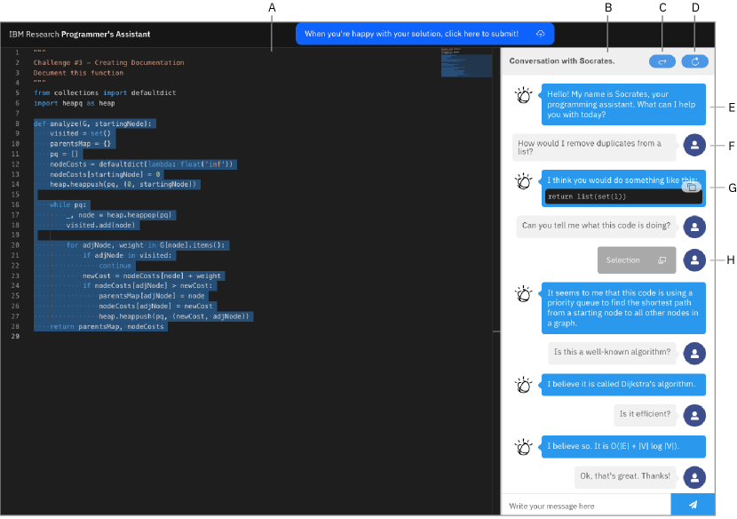Click line number 29 in the gutter
737x519 pixels.
pos(15,337)
